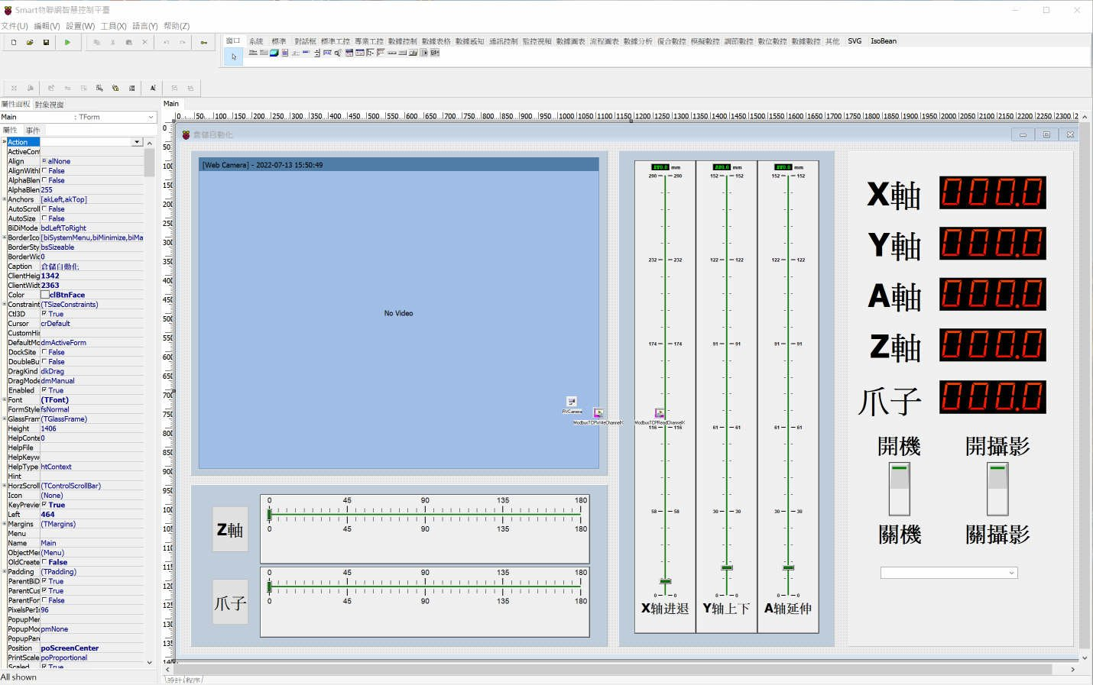Select the PVCamera component icon on the form
Viewport: 1093px width, 685px height.
pyautogui.click(x=571, y=402)
